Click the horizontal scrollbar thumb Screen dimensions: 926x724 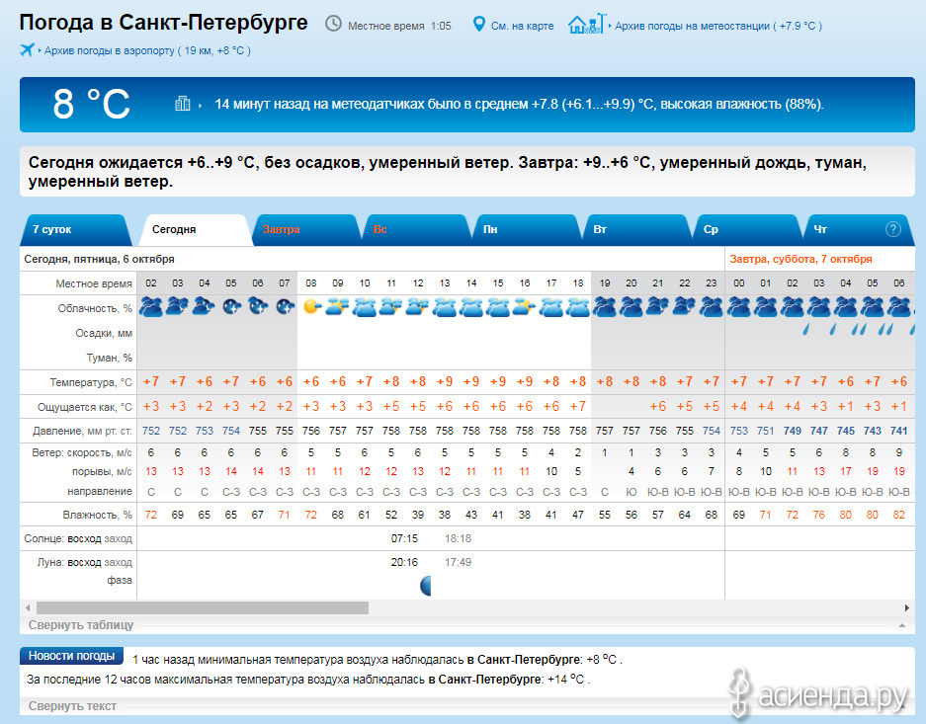(x=203, y=607)
